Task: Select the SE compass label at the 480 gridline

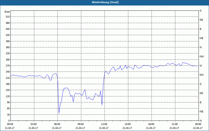Action: [x=201, y=20]
